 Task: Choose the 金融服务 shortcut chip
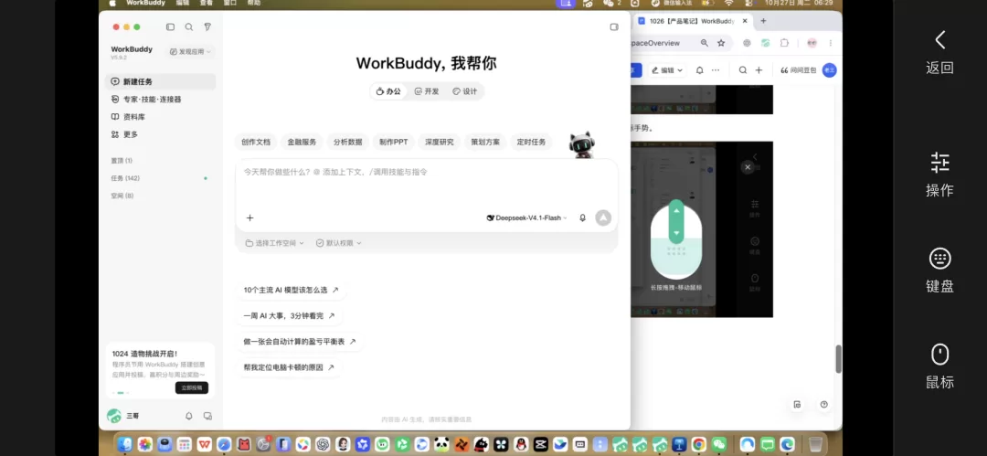pyautogui.click(x=302, y=143)
